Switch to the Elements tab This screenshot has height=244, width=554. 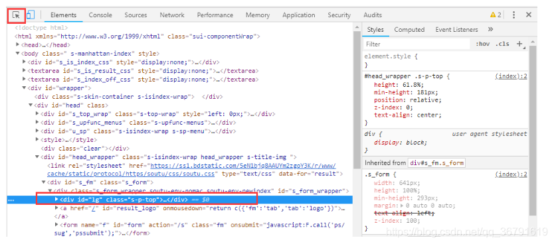(63, 15)
